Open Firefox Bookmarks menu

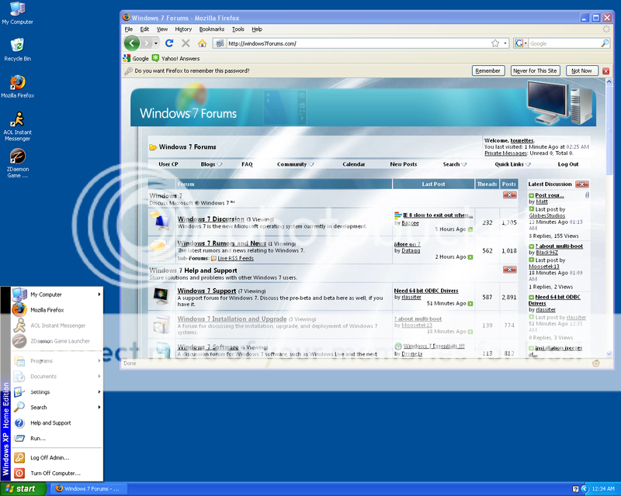[211, 29]
